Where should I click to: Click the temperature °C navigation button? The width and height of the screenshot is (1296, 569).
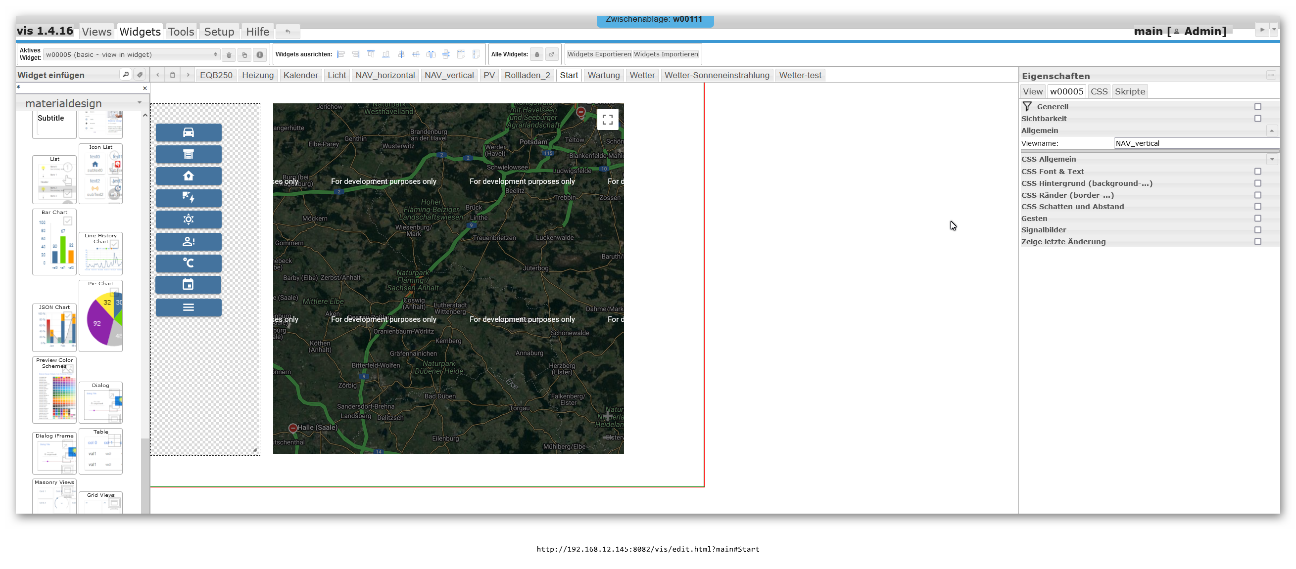coord(188,263)
